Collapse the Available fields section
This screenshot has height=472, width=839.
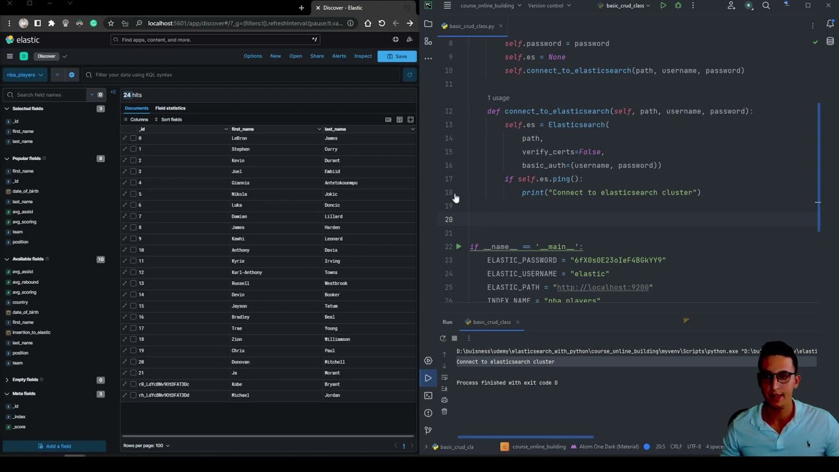(7, 259)
